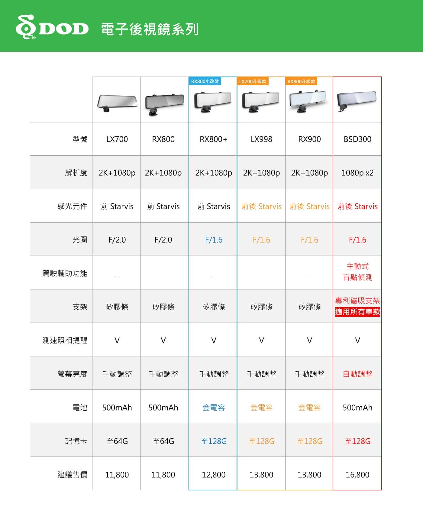Select the LX998 model name cell
423x514 pixels.
point(261,139)
